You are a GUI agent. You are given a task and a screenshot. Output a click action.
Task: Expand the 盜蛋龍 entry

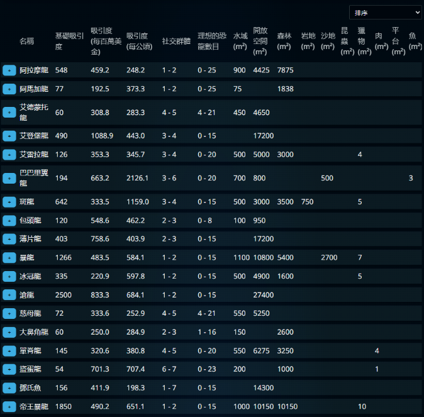point(9,369)
